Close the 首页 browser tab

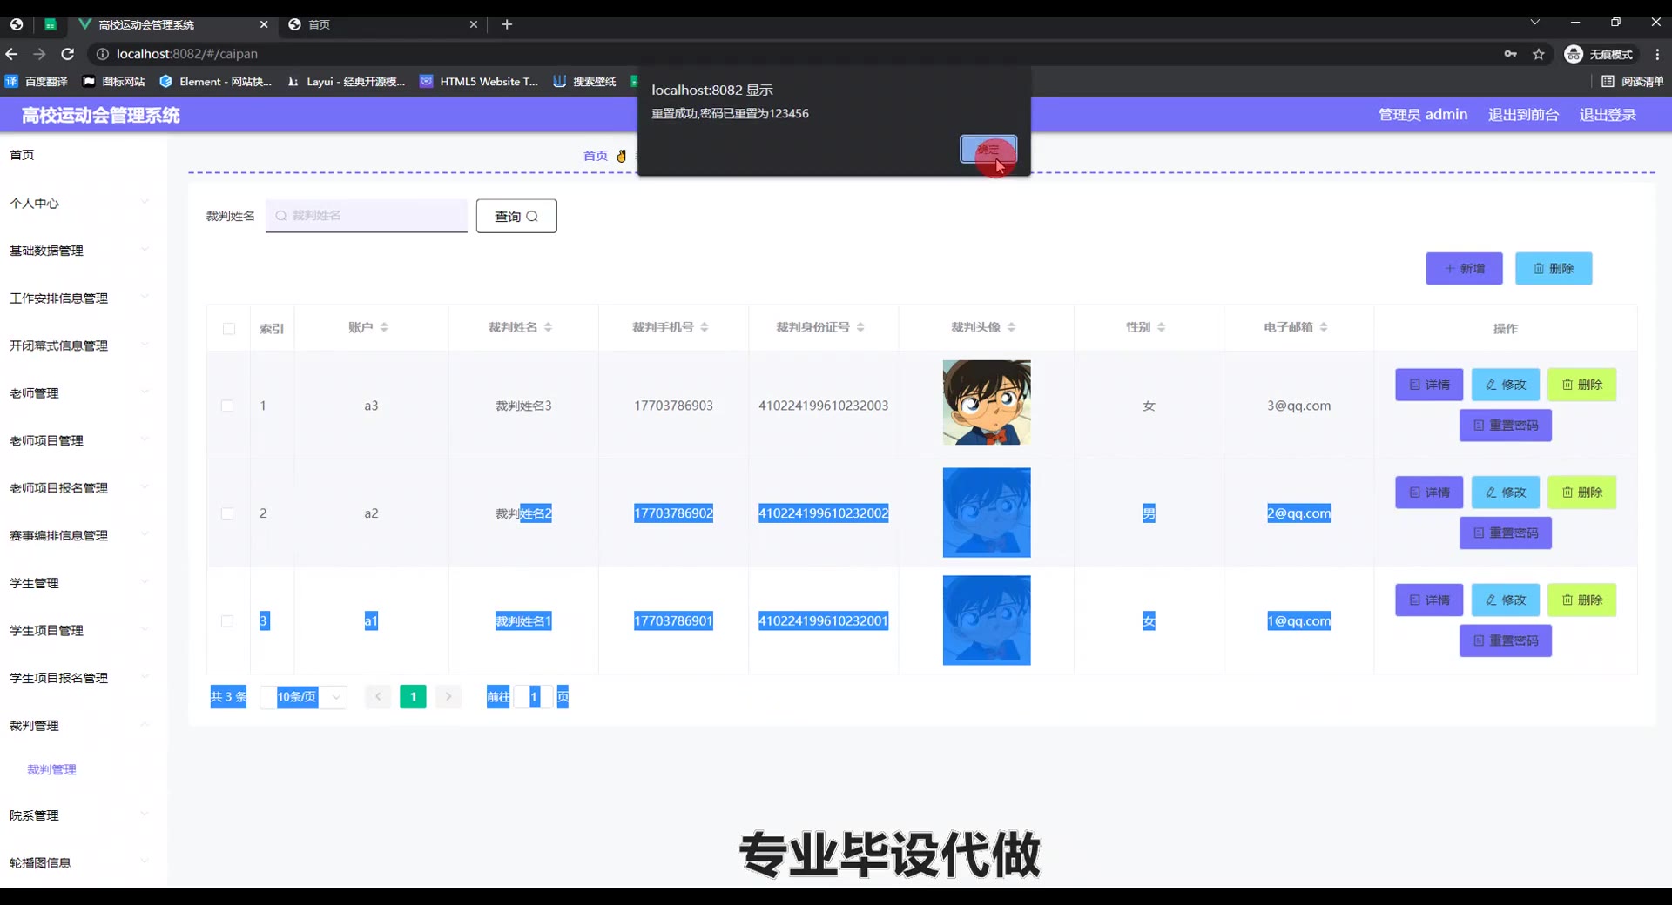pos(474,24)
